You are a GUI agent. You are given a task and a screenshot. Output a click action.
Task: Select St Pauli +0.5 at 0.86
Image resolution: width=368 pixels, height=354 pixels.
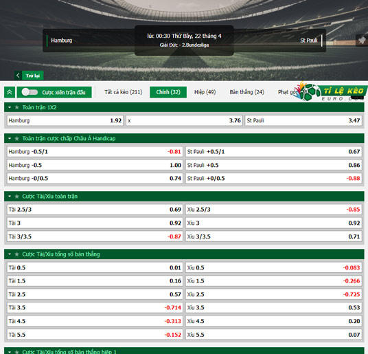(273, 165)
